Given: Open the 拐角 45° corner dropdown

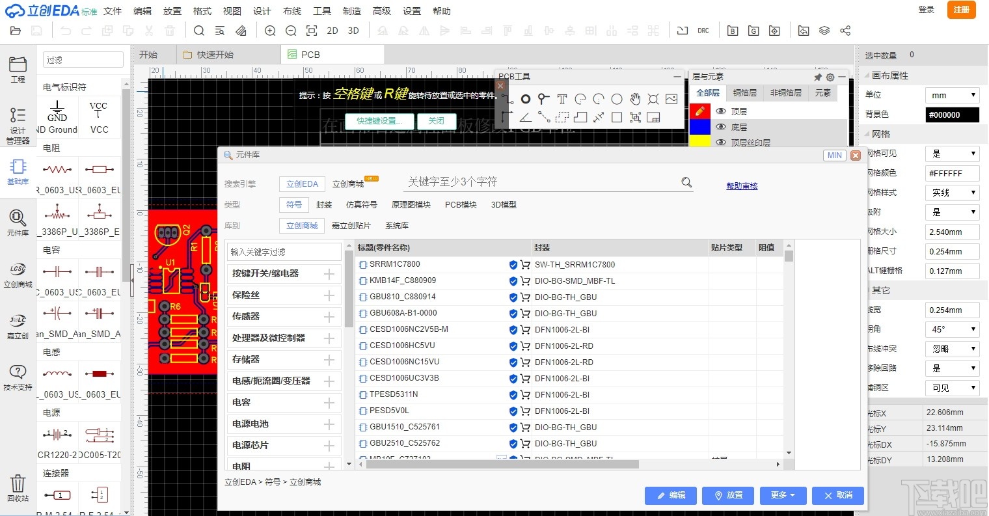Looking at the screenshot, I should click(x=953, y=329).
